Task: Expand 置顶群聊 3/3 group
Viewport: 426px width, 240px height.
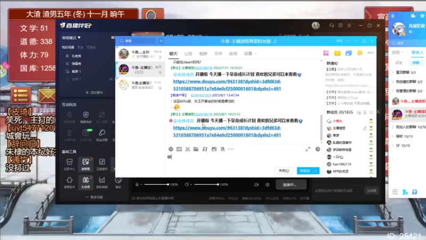Action: coord(404,73)
